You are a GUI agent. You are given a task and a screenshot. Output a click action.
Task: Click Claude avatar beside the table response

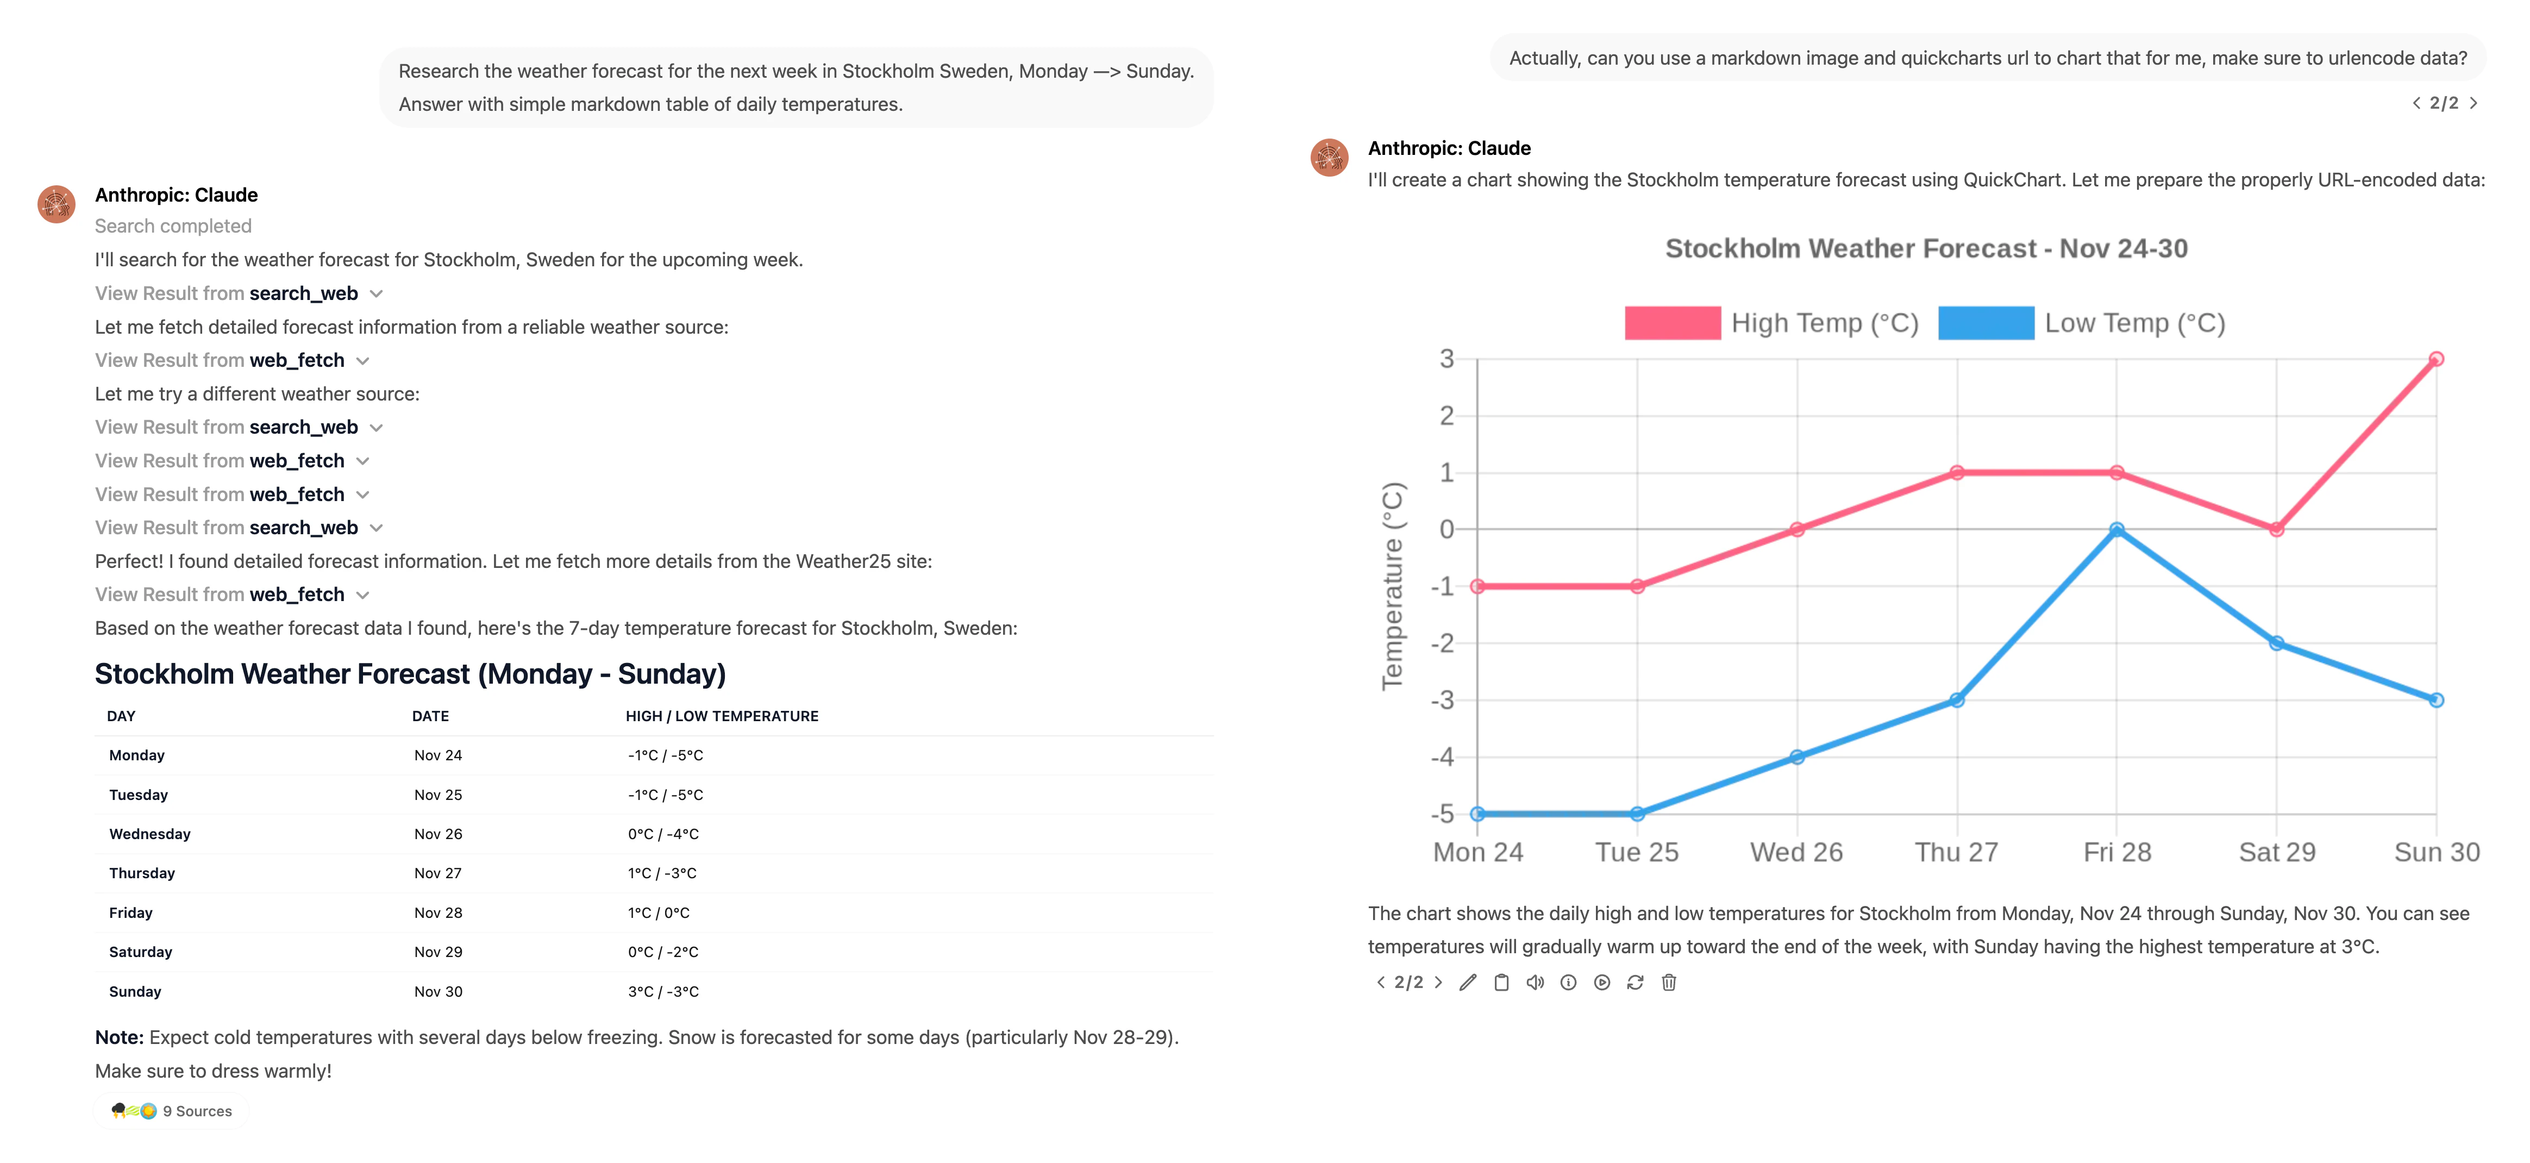pos(57,204)
